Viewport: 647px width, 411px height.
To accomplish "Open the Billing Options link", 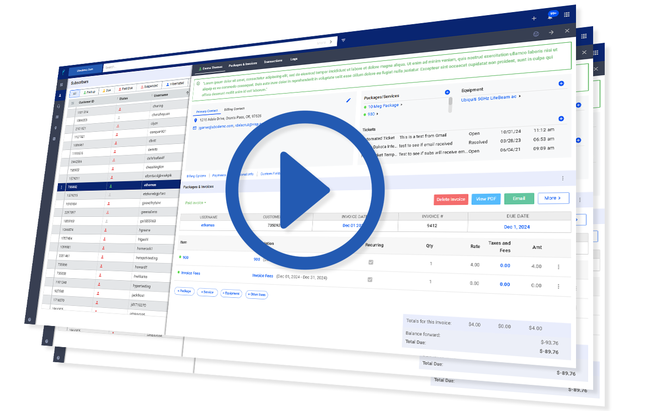I will tap(196, 176).
